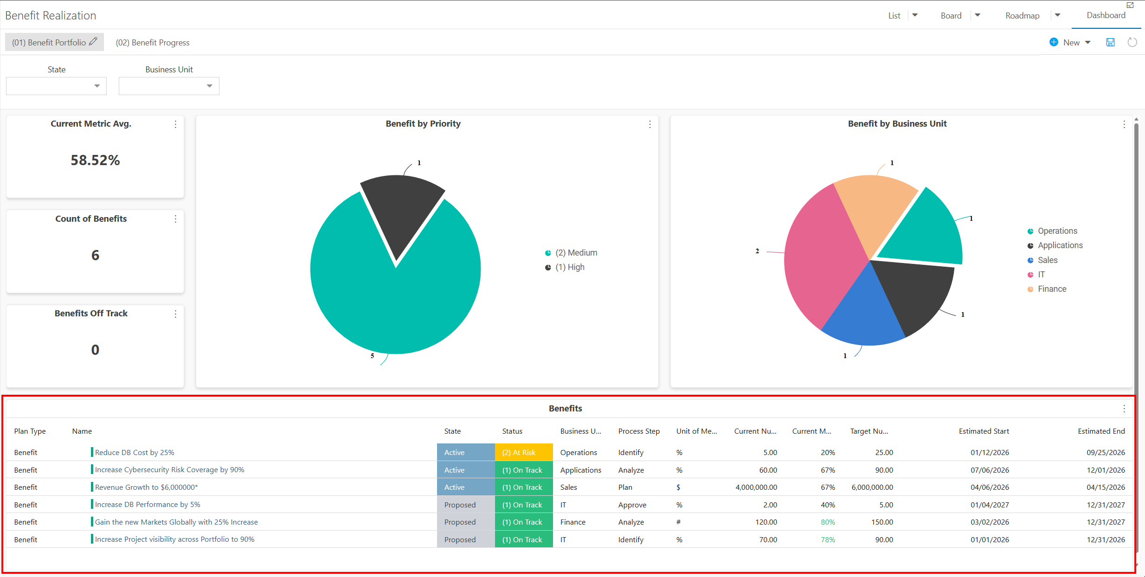This screenshot has width=1145, height=577.
Task: Toggle the Applications legend entry
Action: (x=1055, y=245)
